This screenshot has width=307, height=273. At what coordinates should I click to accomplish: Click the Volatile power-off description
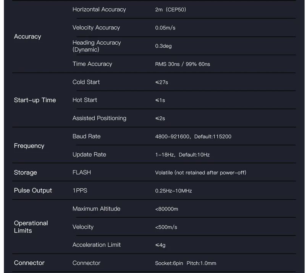point(200,173)
